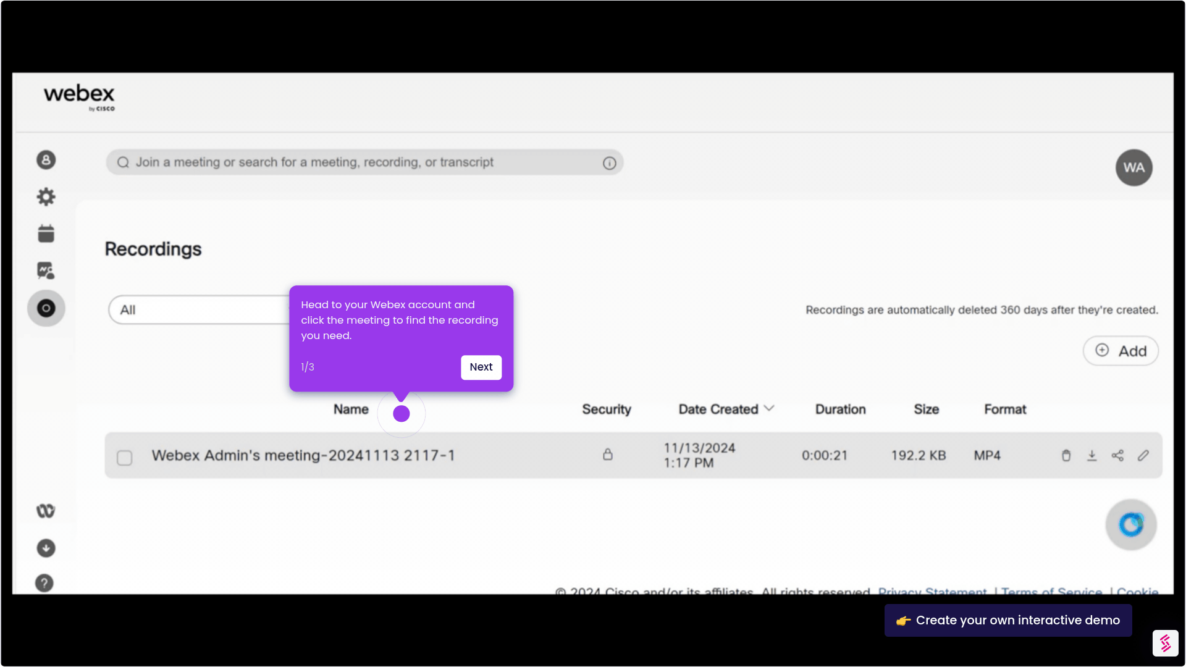Click the info icon in the search bar
This screenshot has height=667, width=1186.
point(610,163)
